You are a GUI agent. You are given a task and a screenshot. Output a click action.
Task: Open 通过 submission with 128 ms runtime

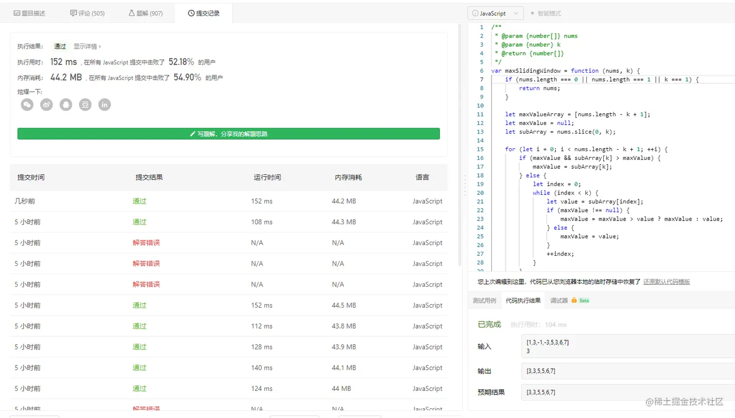pos(140,347)
